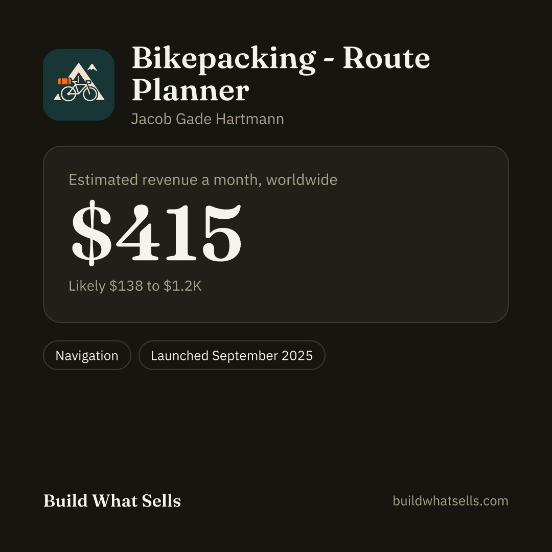Click the Build What Sells logo
The height and width of the screenshot is (552, 552).
pos(112,500)
